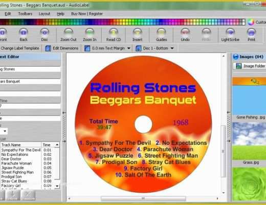The image size is (266, 205).
Task: Print the label with Print icon
Action: coord(252,35)
